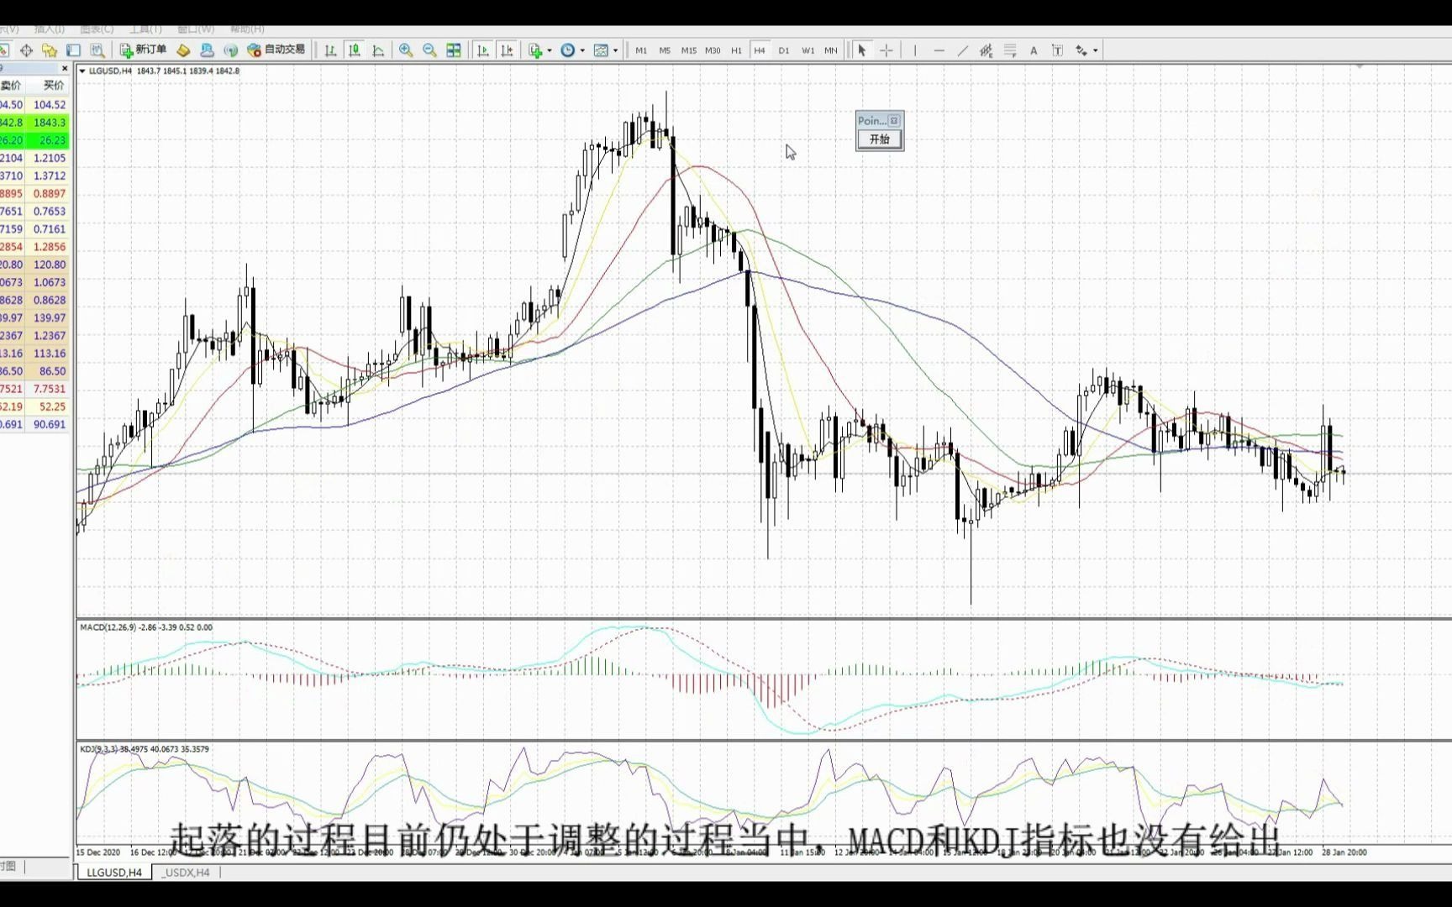Toggle 自动交易 auto trading
Viewport: 1452px width, 907px height.
coord(276,50)
